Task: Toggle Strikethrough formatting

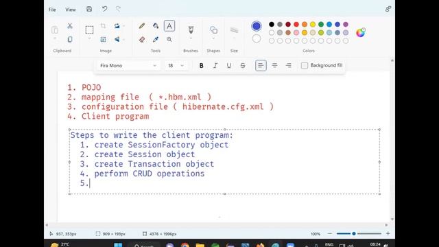Action: click(x=243, y=66)
